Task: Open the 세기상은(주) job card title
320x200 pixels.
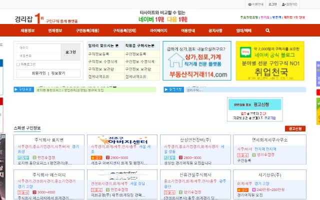Action: pos(269,175)
